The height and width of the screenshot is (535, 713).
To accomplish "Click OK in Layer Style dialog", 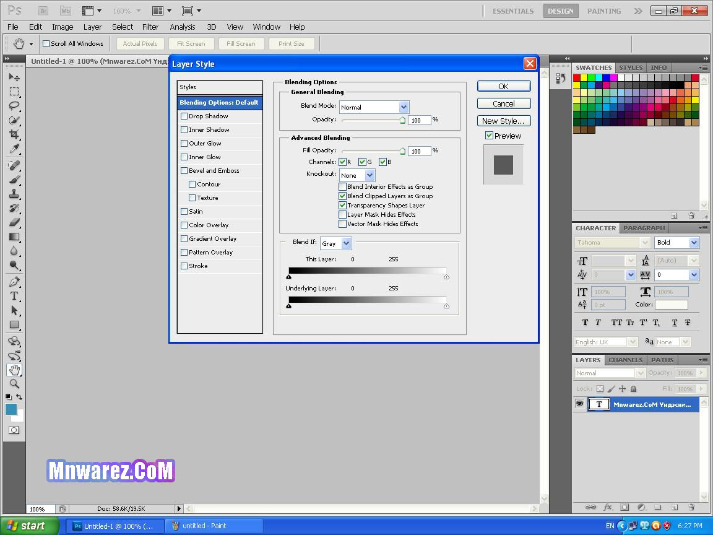I will click(503, 87).
